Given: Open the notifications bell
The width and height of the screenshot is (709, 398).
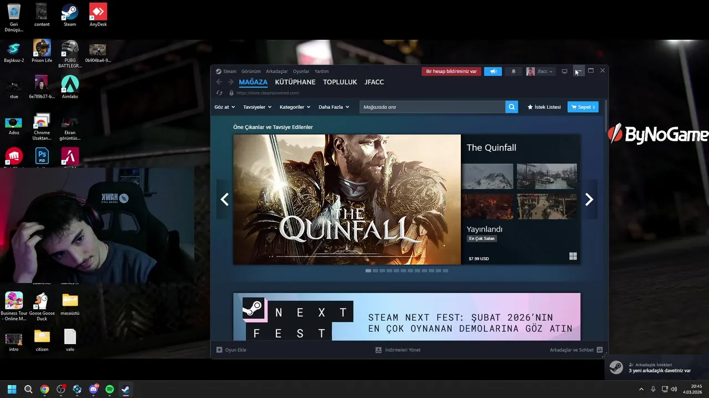Looking at the screenshot, I should 513,71.
